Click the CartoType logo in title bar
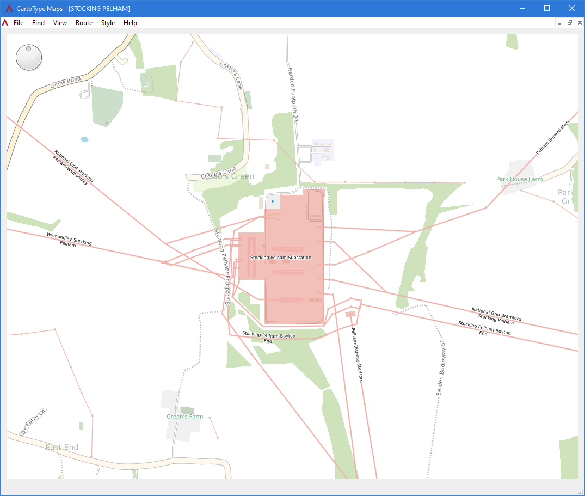This screenshot has height=496, width=585. click(x=9, y=8)
